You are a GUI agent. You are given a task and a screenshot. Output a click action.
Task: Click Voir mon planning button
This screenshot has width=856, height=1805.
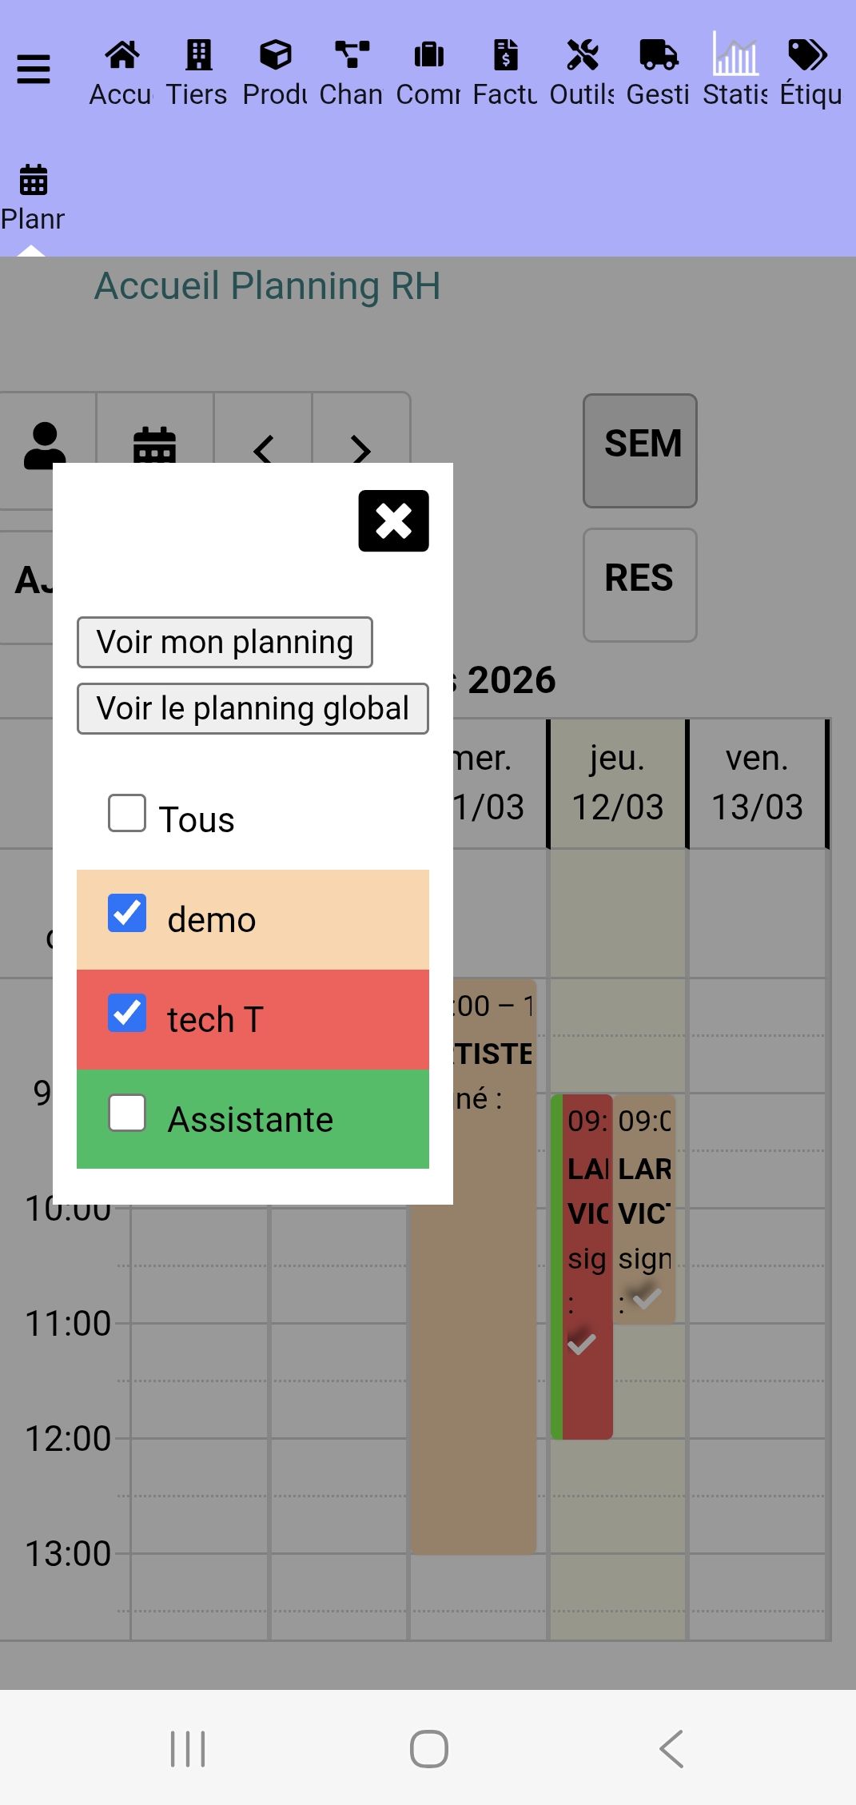click(x=225, y=643)
